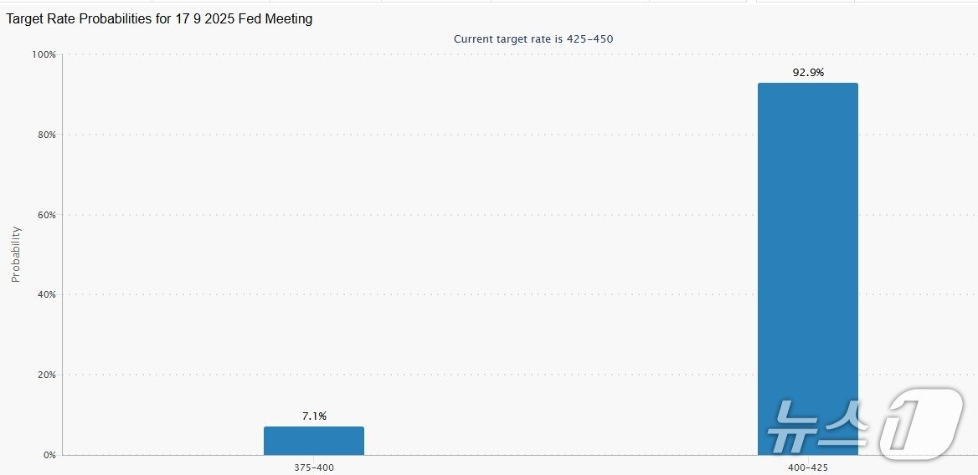Click the 375-400 x-axis label

pyautogui.click(x=314, y=467)
